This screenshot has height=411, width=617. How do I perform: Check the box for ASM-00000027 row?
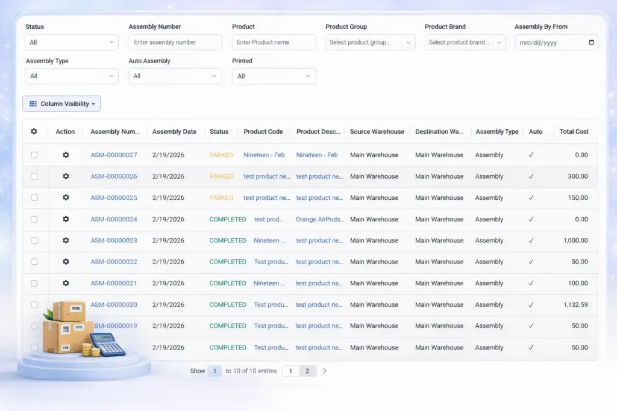click(x=34, y=155)
